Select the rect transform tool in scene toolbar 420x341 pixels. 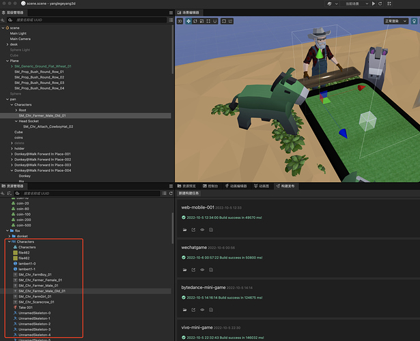coord(208,21)
